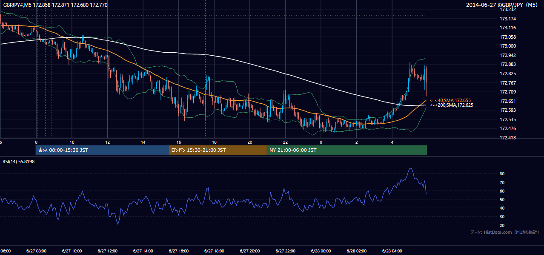Click price axis value 172.476

point(508,128)
